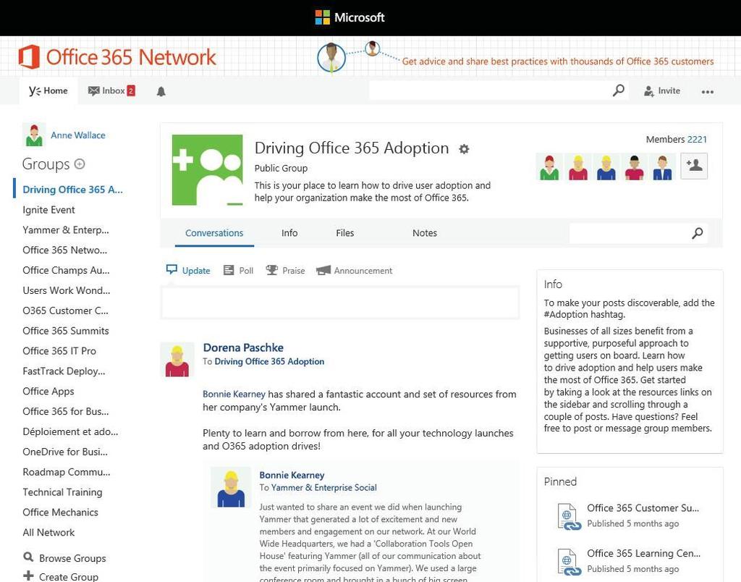The height and width of the screenshot is (582, 741).
Task: Click the Microsoft logo in the top bar
Action: click(x=350, y=17)
